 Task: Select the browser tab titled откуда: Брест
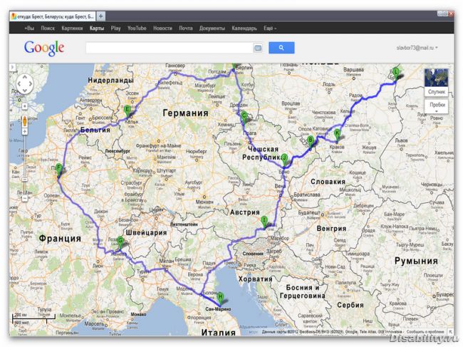tap(53, 16)
